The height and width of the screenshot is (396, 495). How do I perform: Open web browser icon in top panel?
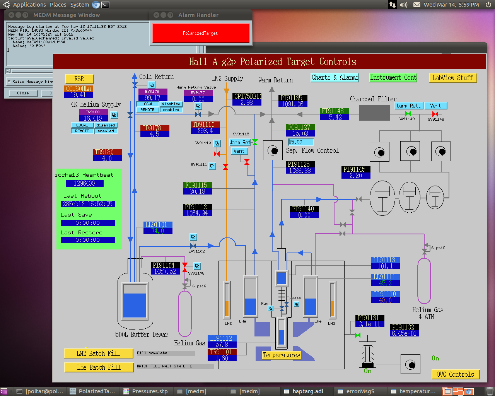pos(96,5)
